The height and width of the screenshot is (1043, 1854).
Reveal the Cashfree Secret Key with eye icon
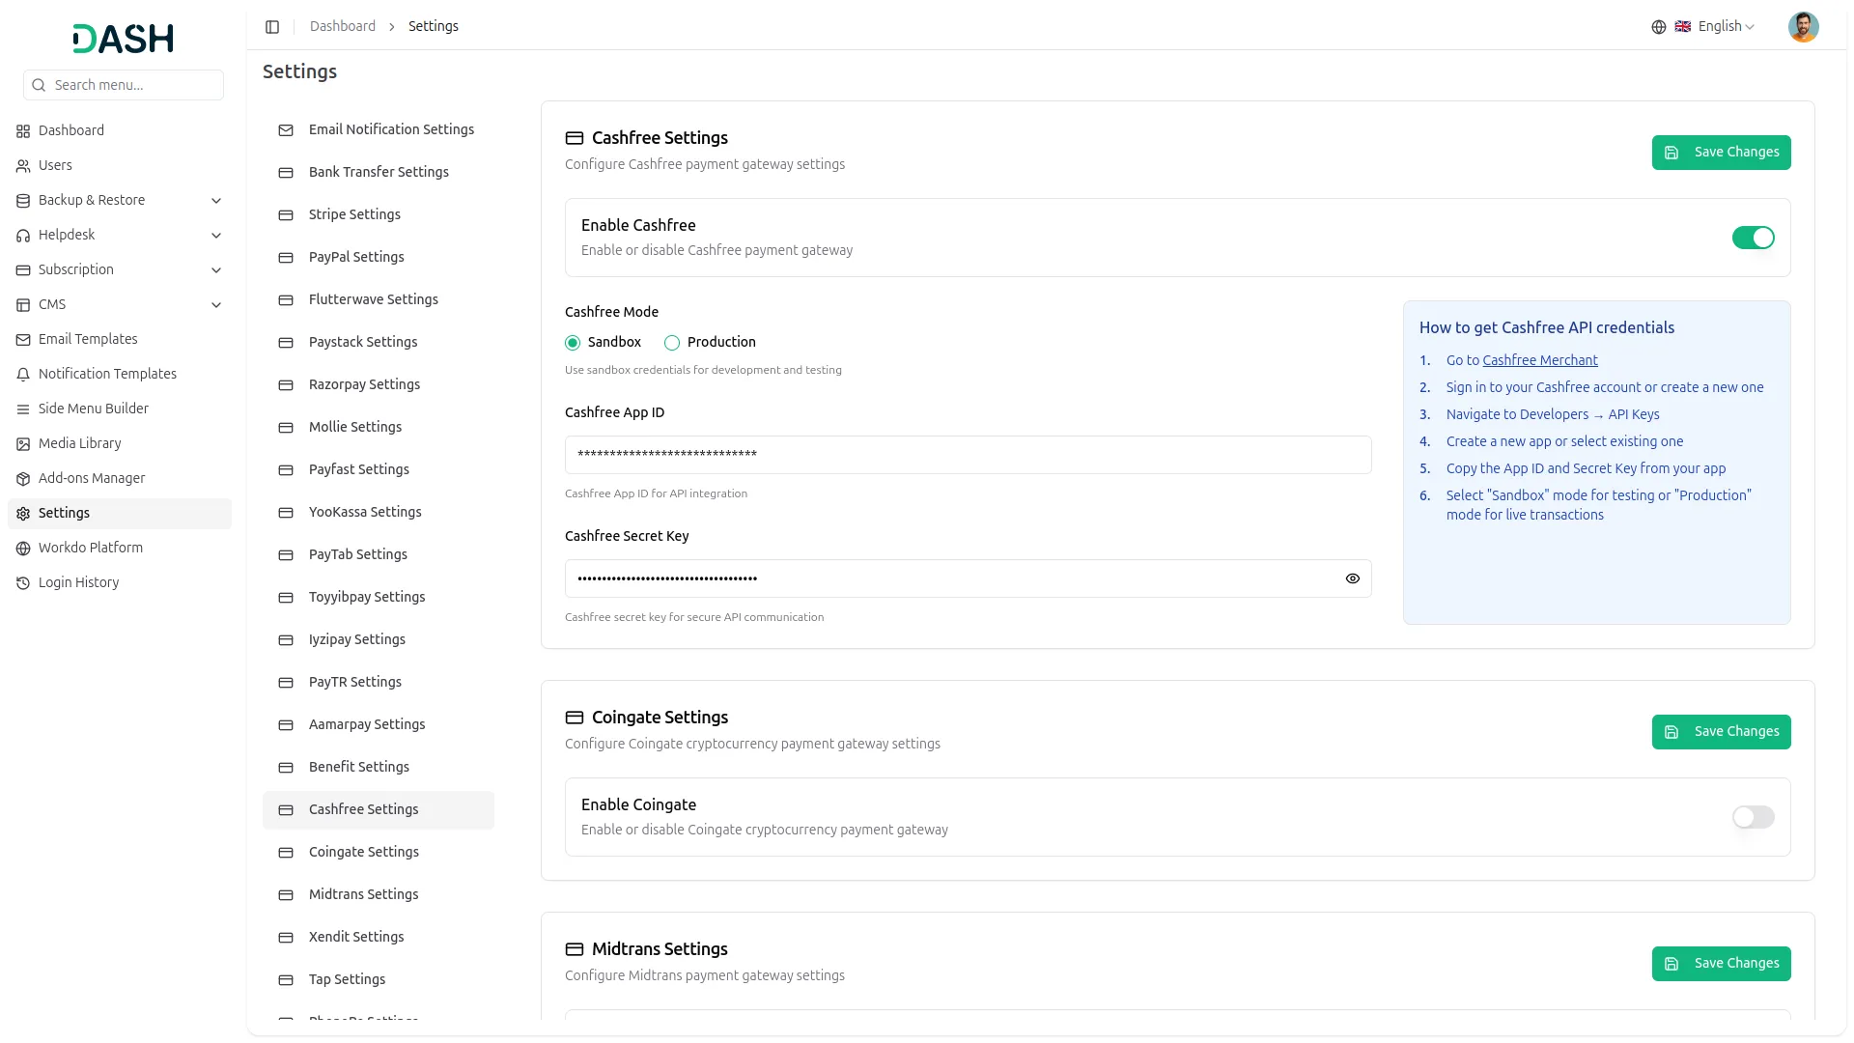[1352, 578]
